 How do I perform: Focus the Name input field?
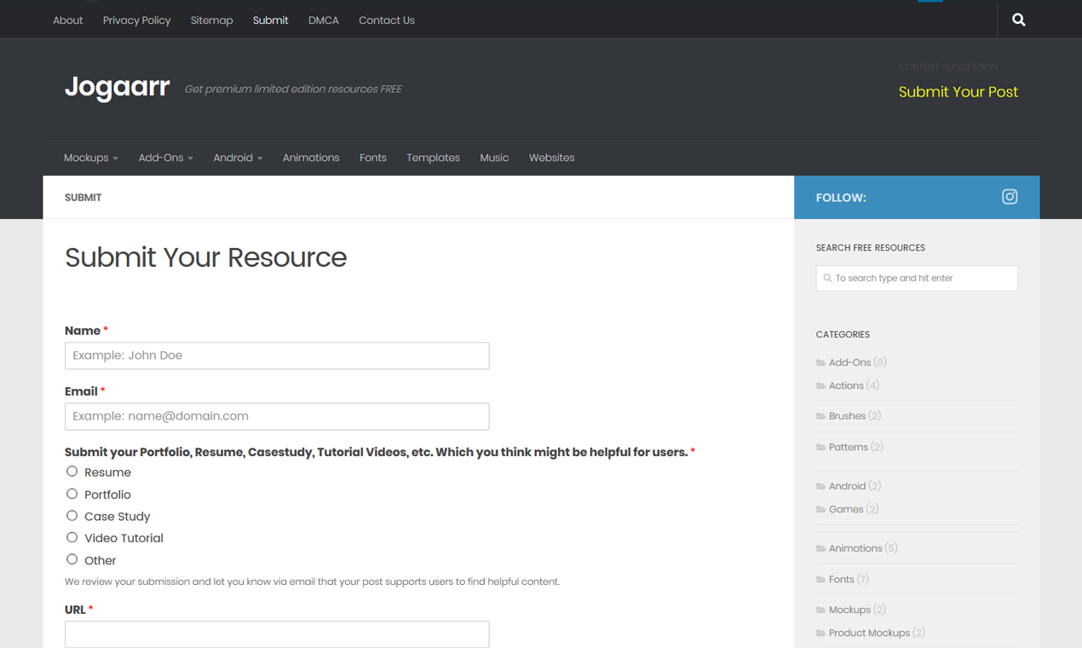pyautogui.click(x=277, y=356)
